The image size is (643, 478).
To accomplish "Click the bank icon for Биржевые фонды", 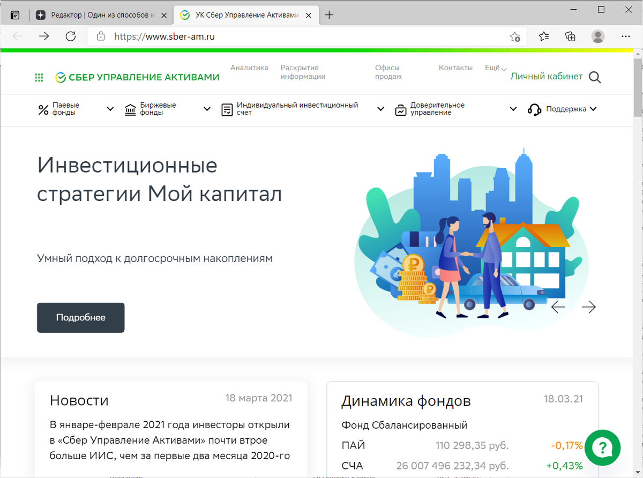I will (x=130, y=110).
